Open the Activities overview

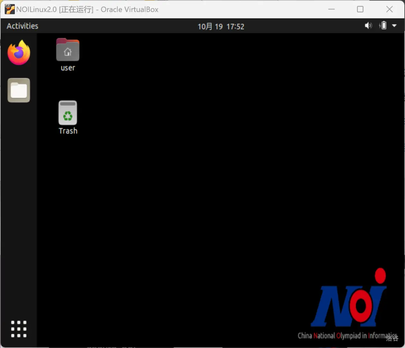coord(23,26)
